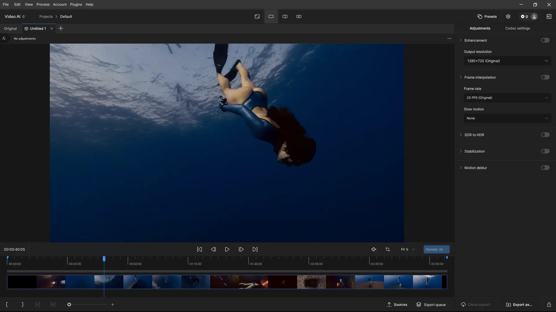Turn on the Stabilization switch
The width and height of the screenshot is (556, 312).
click(x=545, y=151)
